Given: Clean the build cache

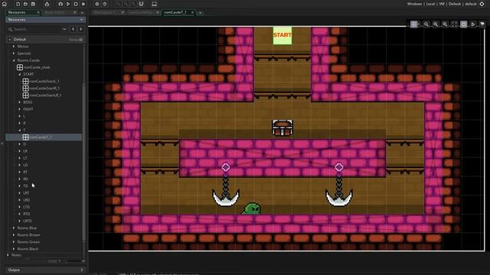Looking at the screenshot, I should pyautogui.click(x=83, y=4).
